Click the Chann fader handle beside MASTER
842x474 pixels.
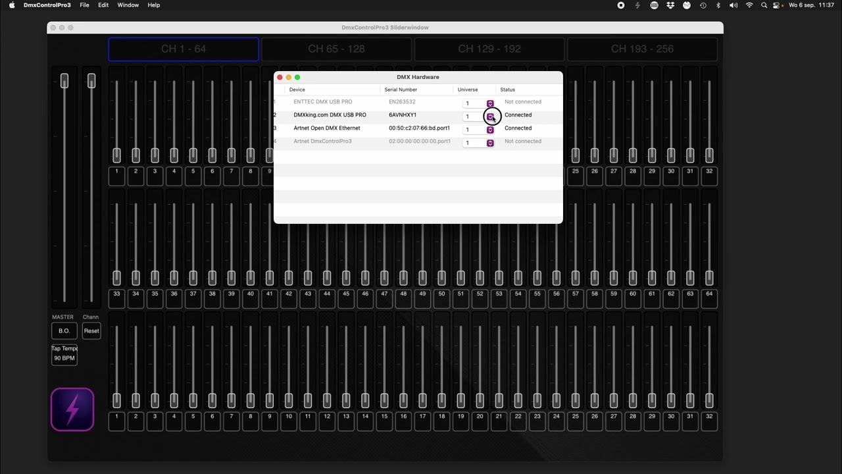[x=91, y=81]
